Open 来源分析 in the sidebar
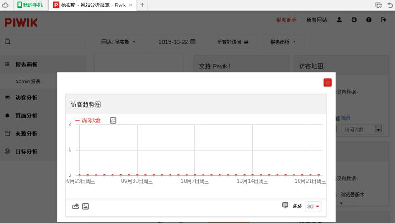The width and height of the screenshot is (395, 223). [x=27, y=133]
